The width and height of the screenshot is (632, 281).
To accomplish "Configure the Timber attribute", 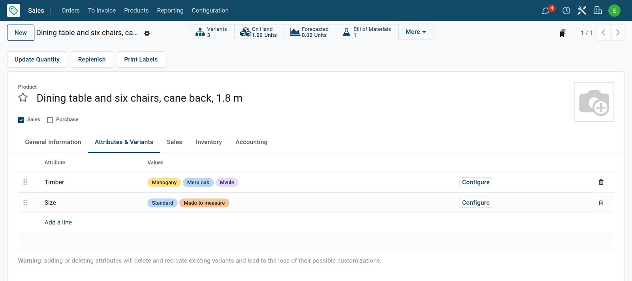I will point(476,182).
